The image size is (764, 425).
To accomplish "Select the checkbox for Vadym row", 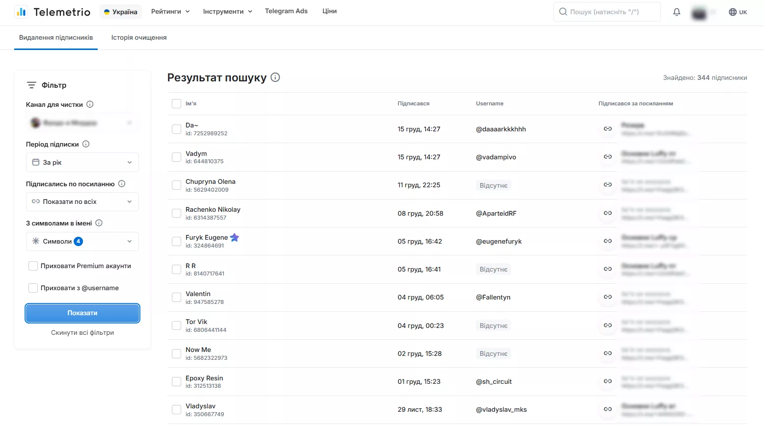I will pos(176,157).
